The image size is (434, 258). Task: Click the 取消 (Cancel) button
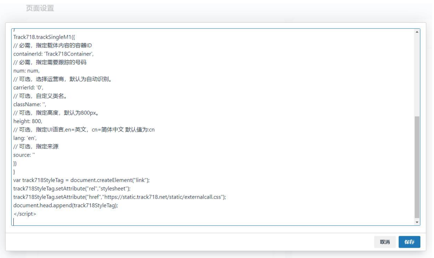tap(385, 242)
